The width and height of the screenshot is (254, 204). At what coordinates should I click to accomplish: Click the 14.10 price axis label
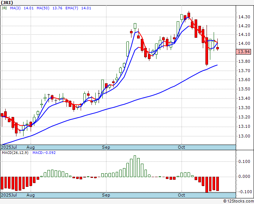point(244,34)
